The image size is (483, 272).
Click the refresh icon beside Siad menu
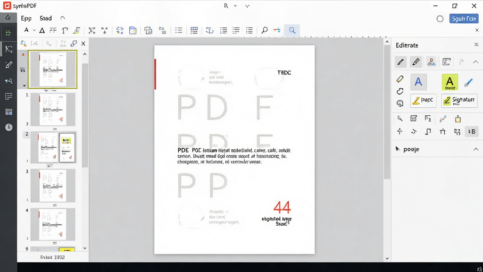[63, 18]
